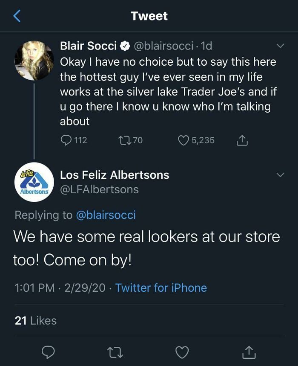Viewport: 298px width, 366px height.
Task: Share Blair Socci's tweet
Action: coord(241,140)
